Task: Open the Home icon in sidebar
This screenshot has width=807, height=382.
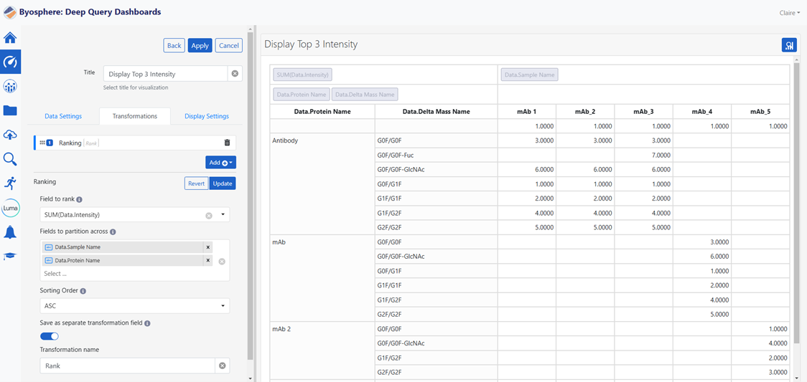Action: click(10, 38)
